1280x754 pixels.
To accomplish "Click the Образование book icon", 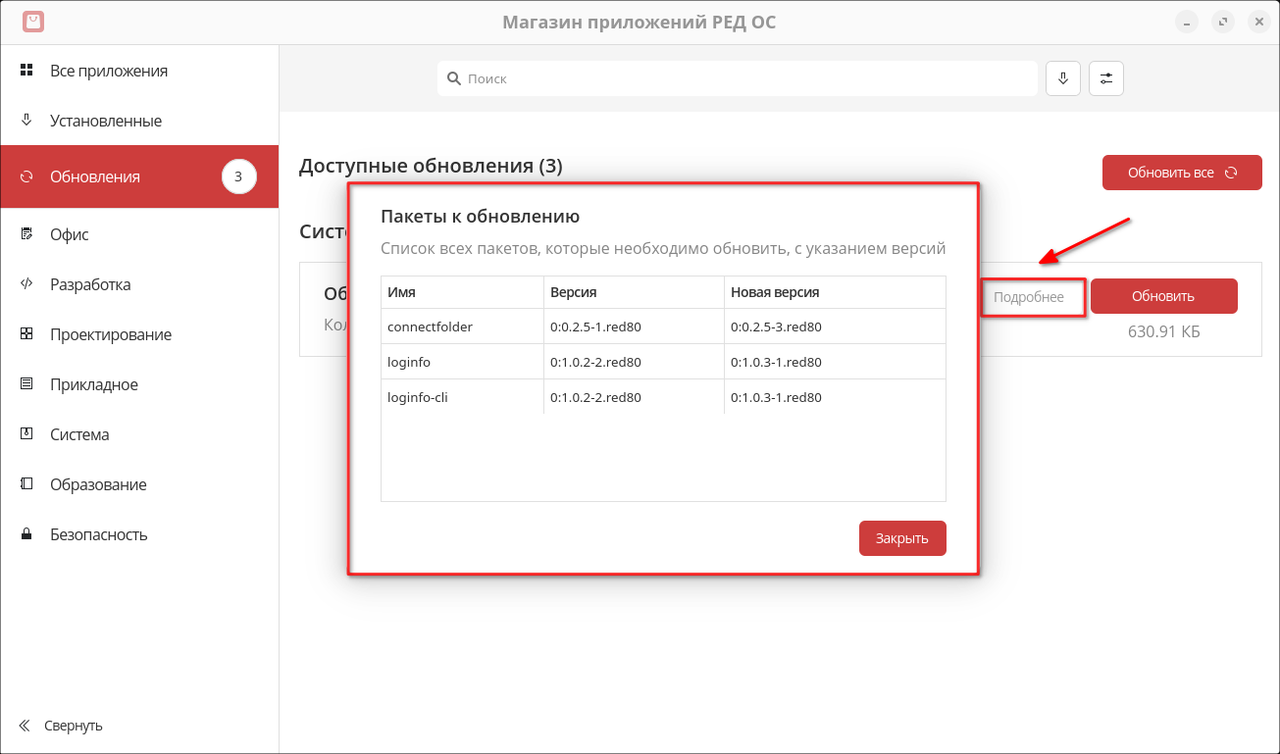I will coord(26,484).
